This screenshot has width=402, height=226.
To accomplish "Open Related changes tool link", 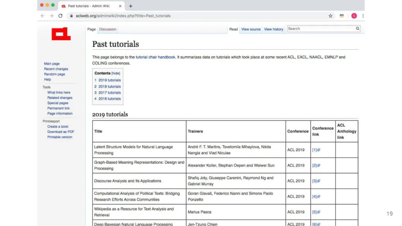I will click(60, 98).
